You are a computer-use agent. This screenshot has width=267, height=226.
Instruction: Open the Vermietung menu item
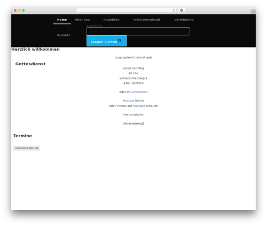pyautogui.click(x=184, y=20)
